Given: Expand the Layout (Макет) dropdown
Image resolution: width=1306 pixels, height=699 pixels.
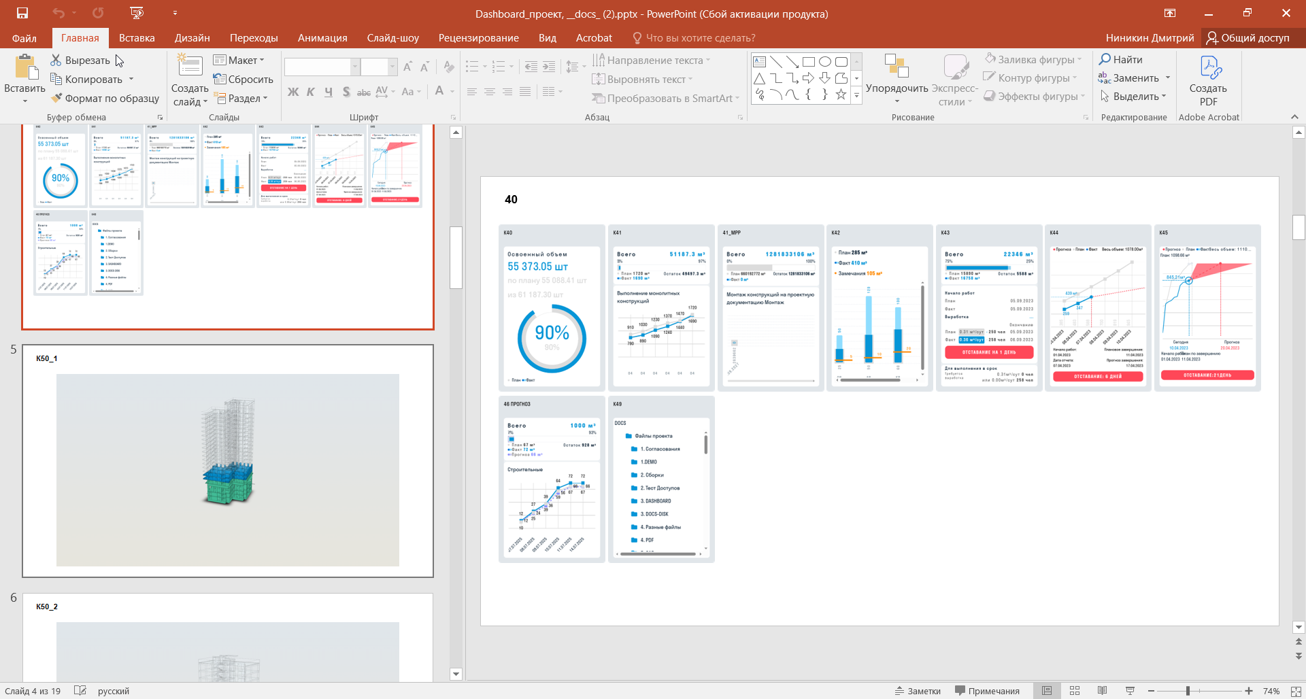Looking at the screenshot, I should [239, 61].
